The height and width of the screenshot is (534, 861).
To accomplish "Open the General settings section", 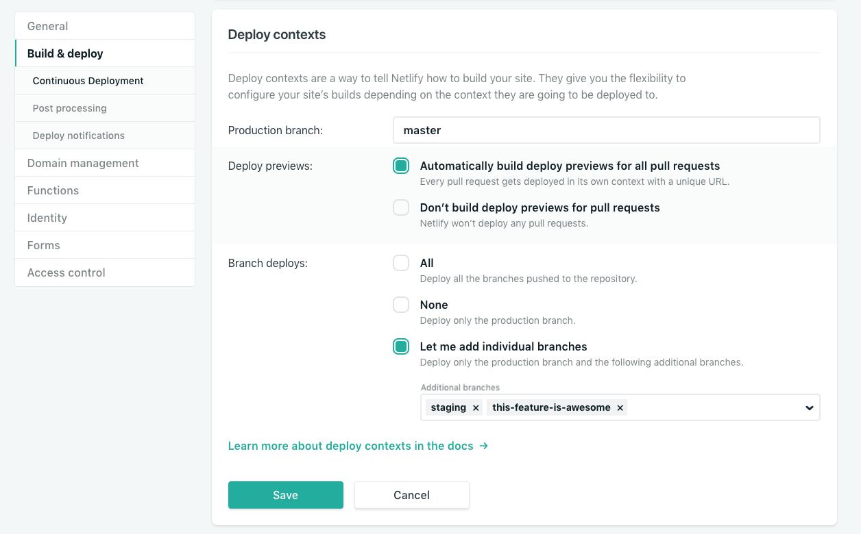I will click(x=47, y=26).
